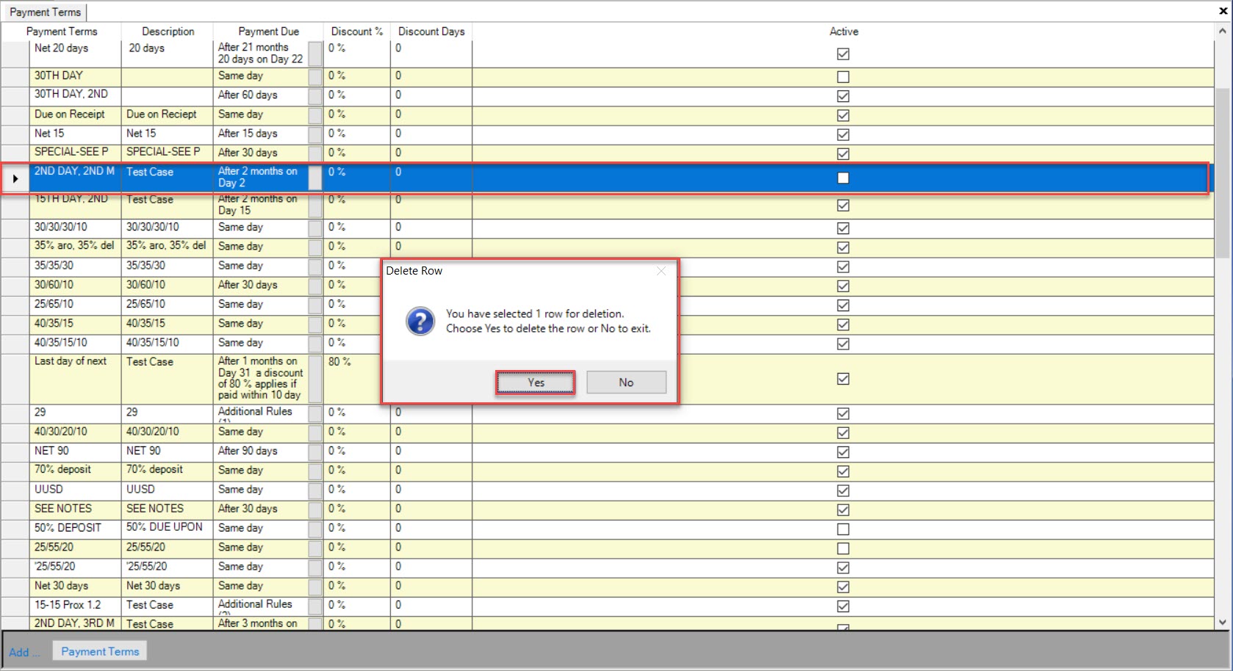1233x671 pixels.
Task: Click scrollbar up arrow
Action: (1223, 32)
